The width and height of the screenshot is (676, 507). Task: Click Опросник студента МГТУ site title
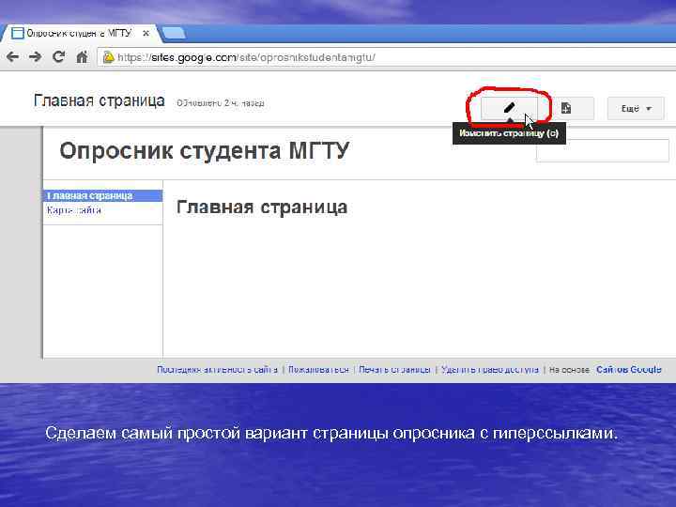(205, 150)
